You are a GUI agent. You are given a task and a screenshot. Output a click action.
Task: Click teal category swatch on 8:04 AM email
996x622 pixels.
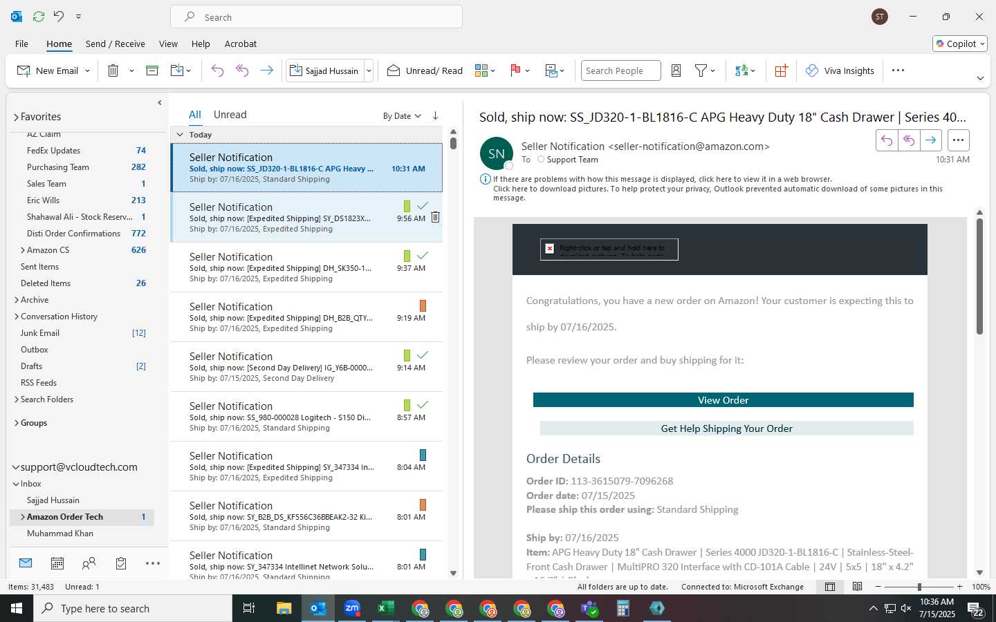(423, 455)
